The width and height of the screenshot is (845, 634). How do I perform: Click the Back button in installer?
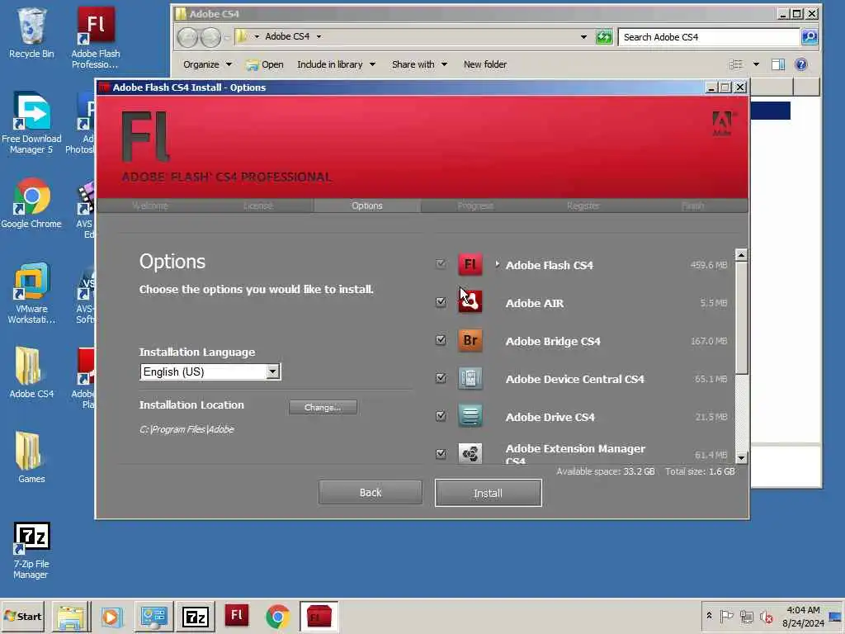371,492
